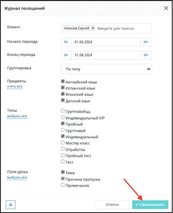
Task: Click выбрать все link under Поля урока
Action: tap(17, 178)
